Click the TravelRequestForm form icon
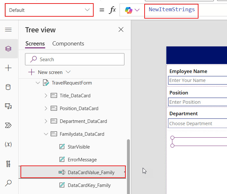The height and width of the screenshot is (194, 227). point(46,83)
